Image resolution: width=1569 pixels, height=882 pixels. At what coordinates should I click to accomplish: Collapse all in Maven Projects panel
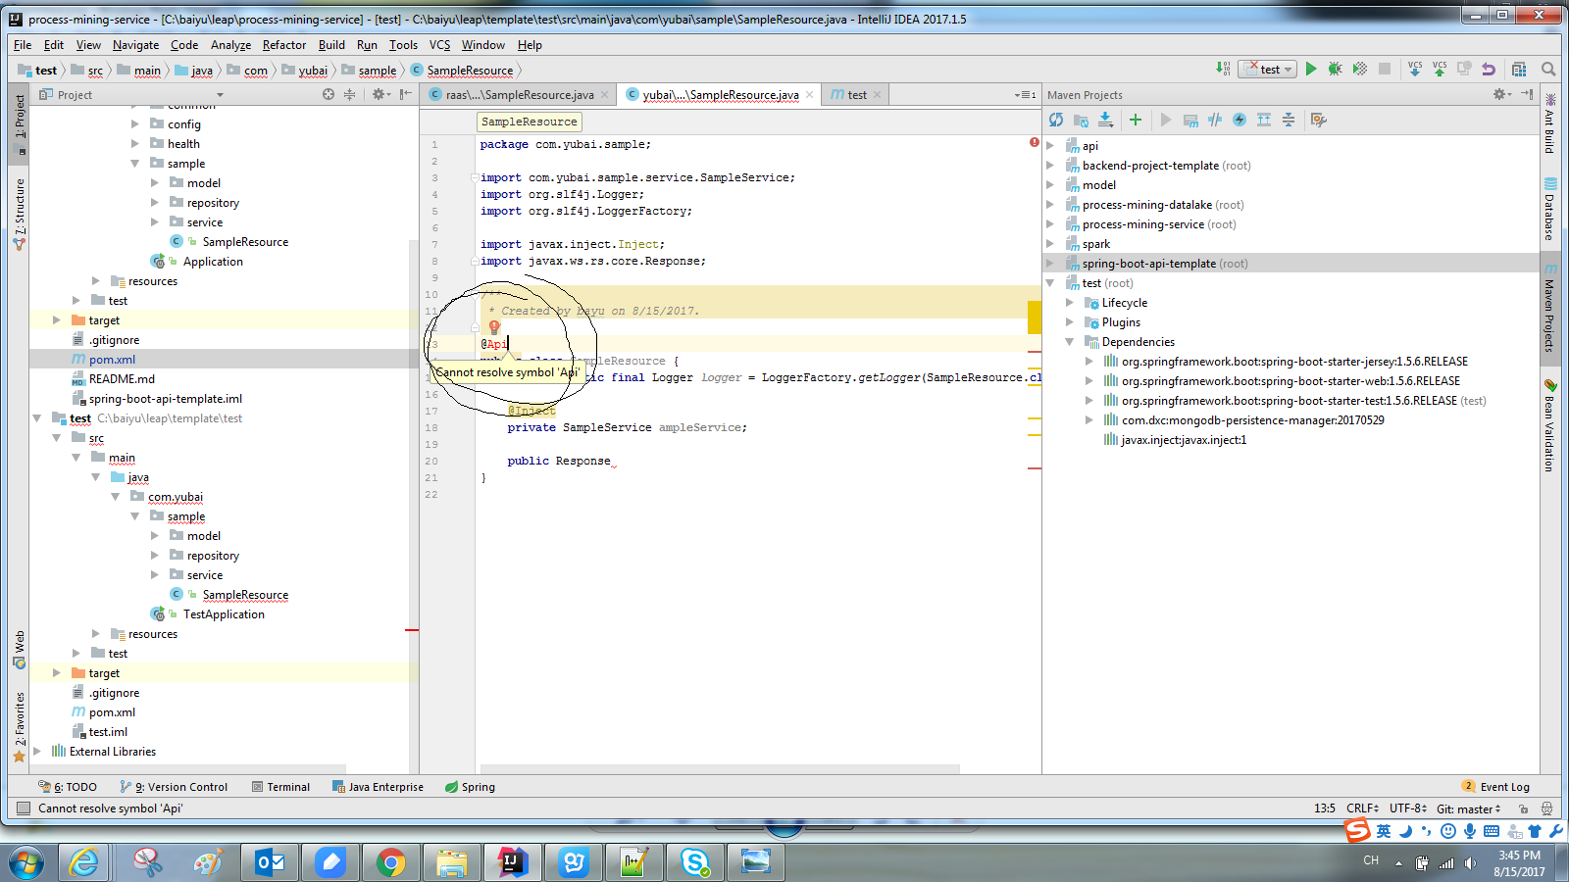click(x=1289, y=120)
